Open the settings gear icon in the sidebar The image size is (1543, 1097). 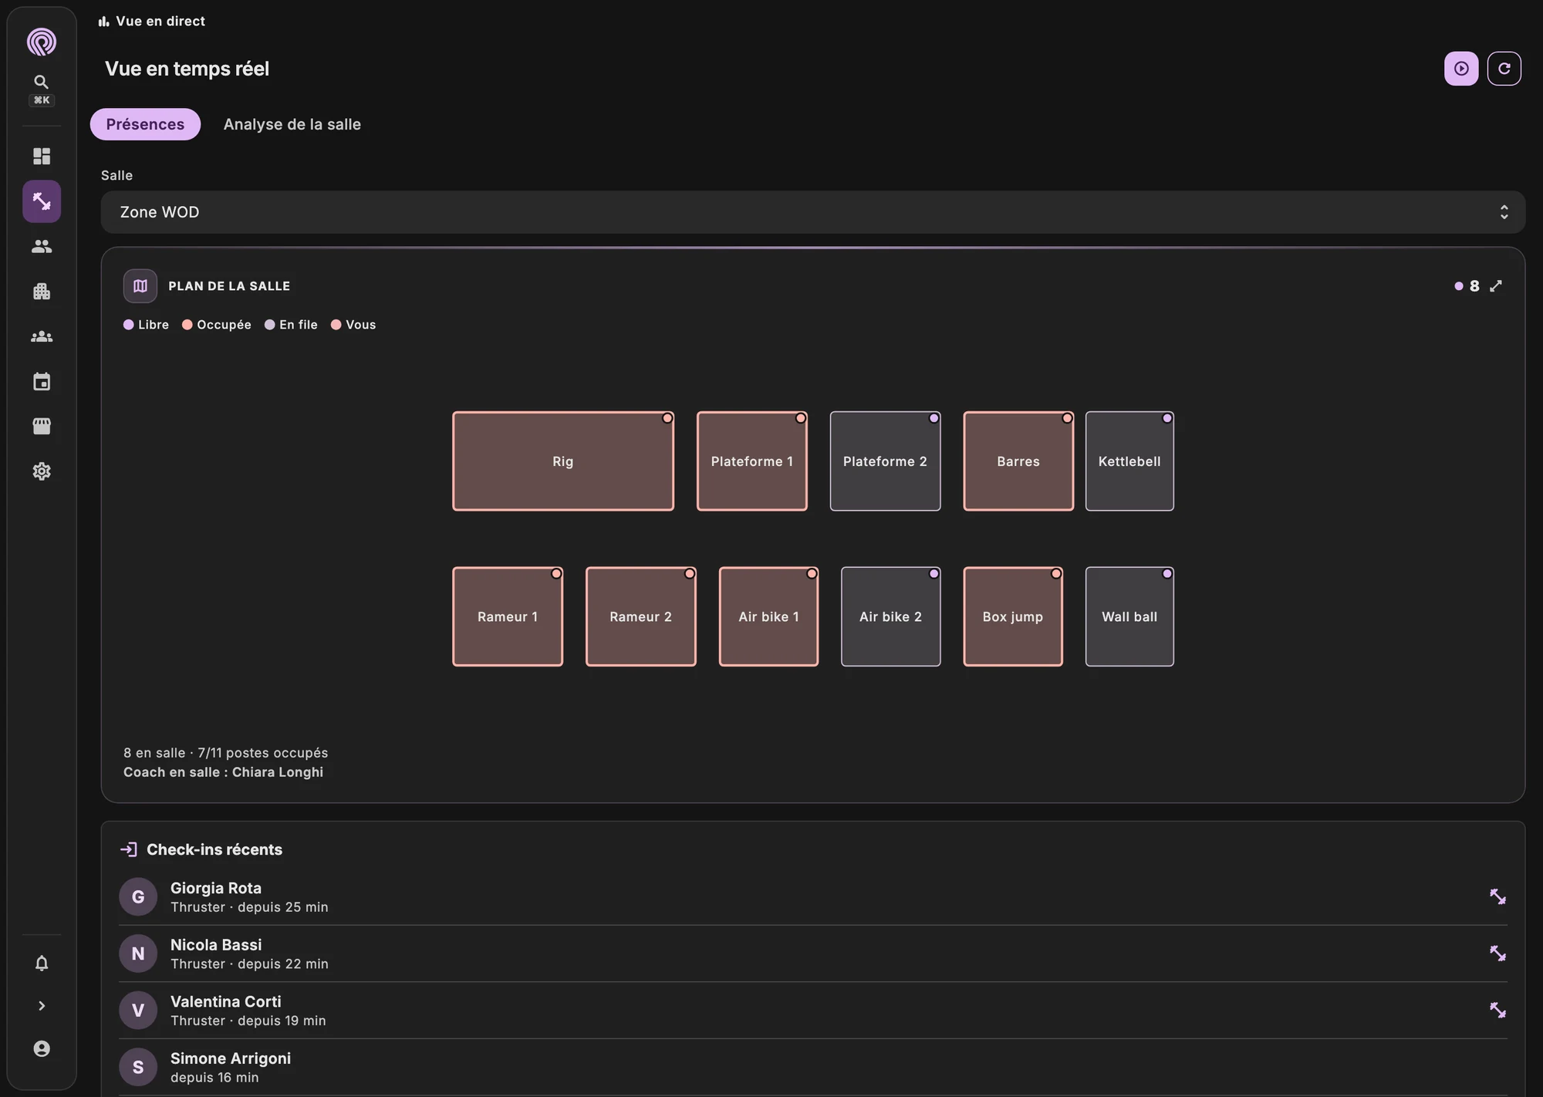click(42, 471)
